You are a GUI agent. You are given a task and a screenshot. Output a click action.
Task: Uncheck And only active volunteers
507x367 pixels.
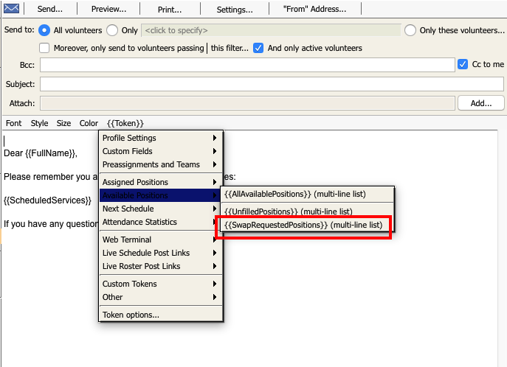pyautogui.click(x=258, y=48)
